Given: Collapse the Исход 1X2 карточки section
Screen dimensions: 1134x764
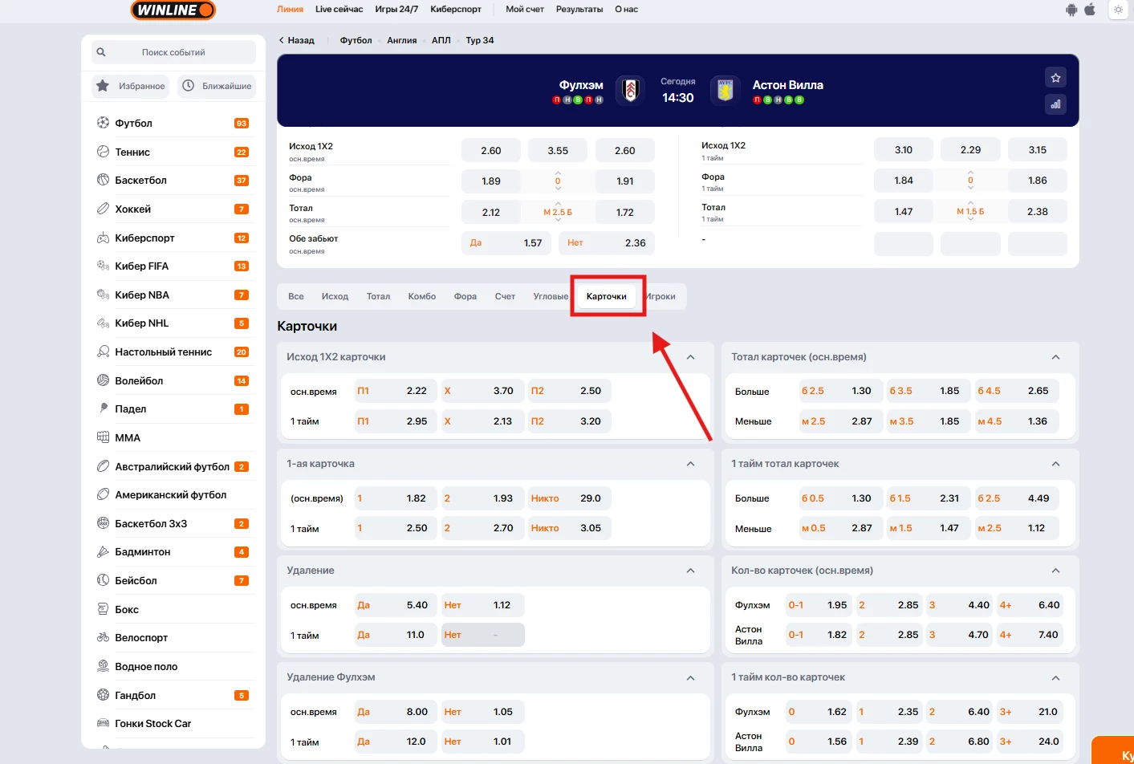Looking at the screenshot, I should pos(691,357).
